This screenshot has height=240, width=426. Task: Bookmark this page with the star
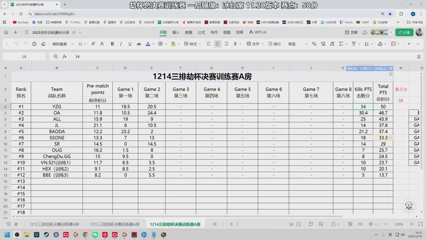390,14
